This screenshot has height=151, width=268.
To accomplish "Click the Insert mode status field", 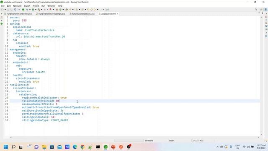I will click(x=172, y=141).
